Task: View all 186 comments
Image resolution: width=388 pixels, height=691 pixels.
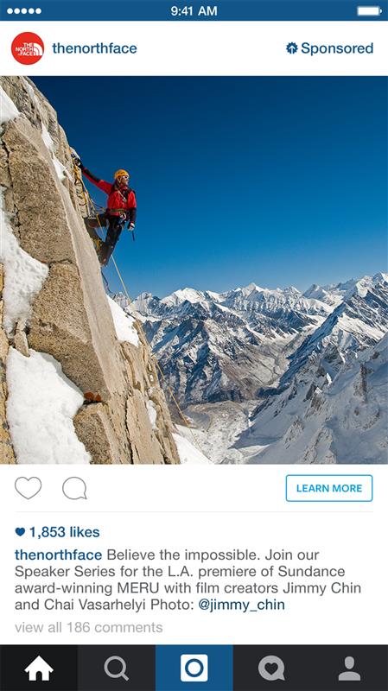Action: click(89, 628)
